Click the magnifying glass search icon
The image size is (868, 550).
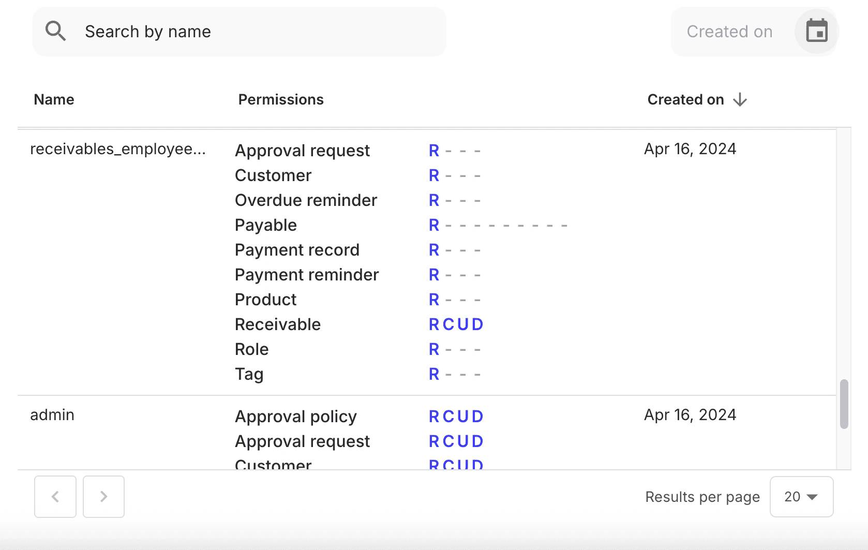[56, 31]
